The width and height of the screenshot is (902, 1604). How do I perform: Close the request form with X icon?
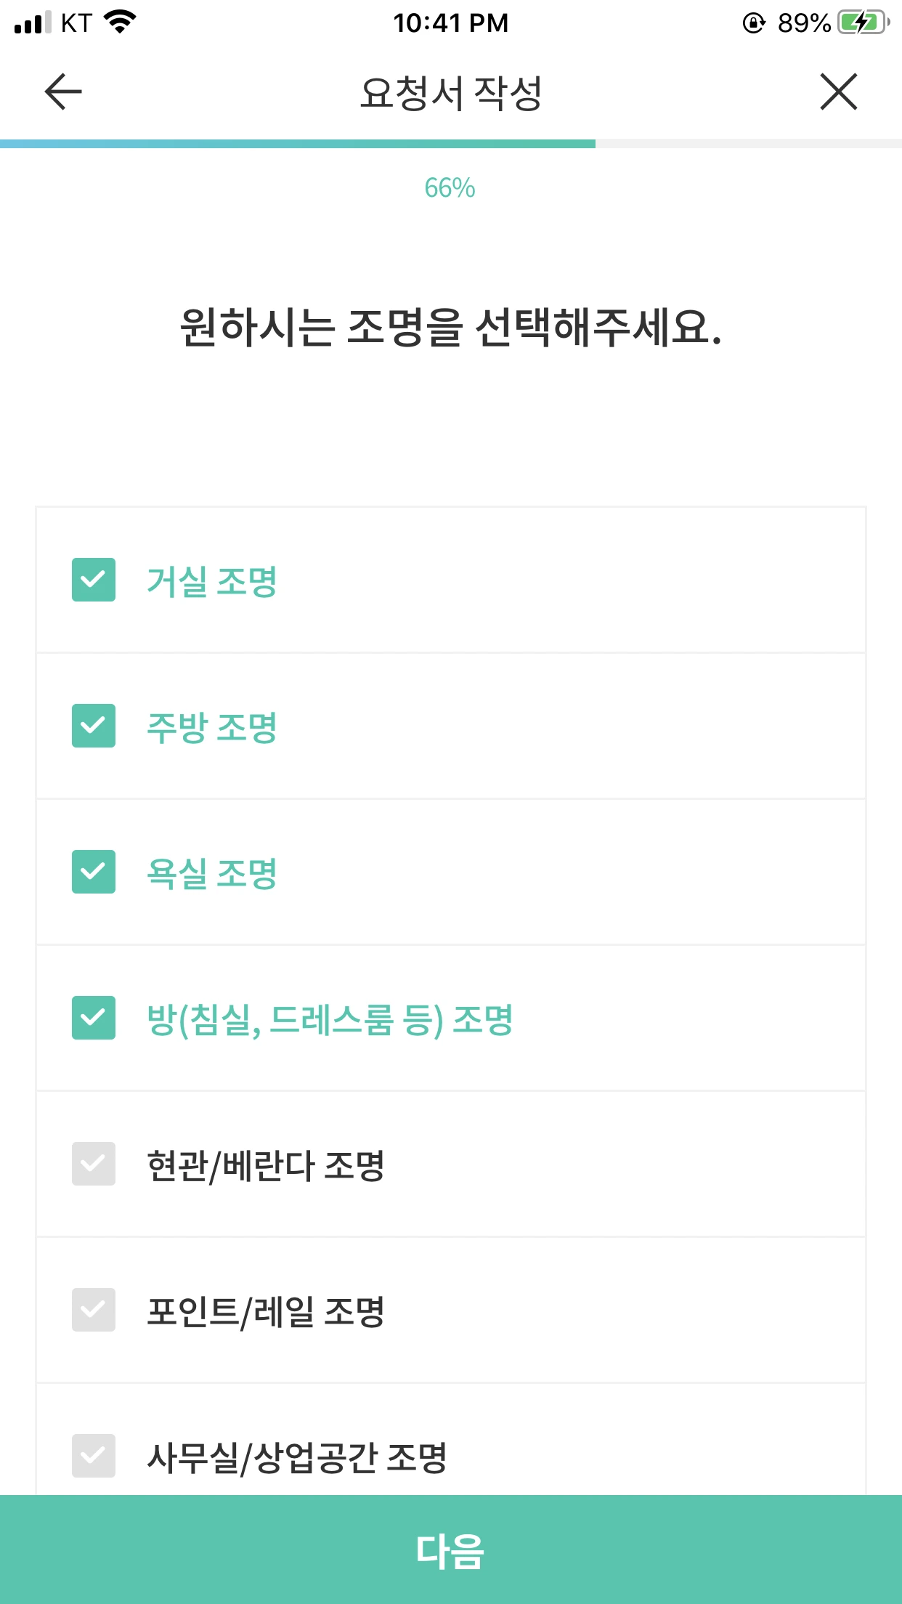pos(839,92)
